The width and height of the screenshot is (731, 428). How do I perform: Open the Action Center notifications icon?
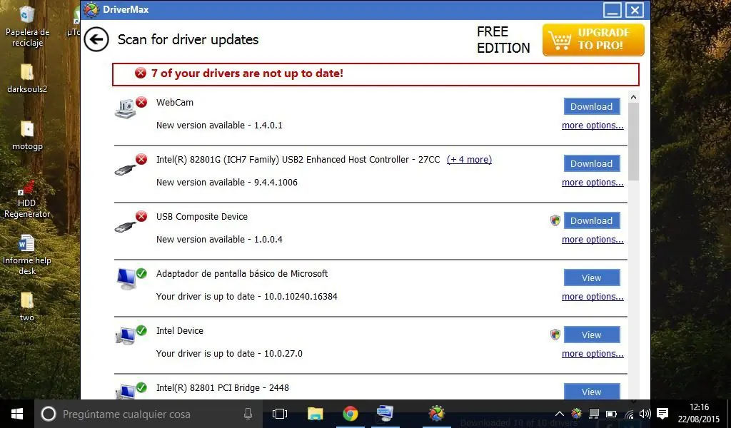pos(662,414)
